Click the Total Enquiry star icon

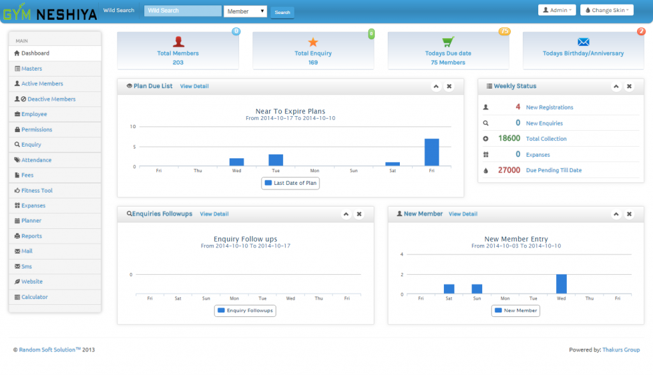tap(312, 41)
